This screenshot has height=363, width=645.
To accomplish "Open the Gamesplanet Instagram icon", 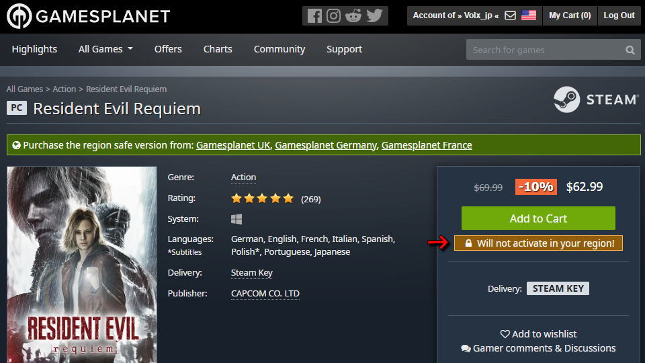I will tap(333, 15).
